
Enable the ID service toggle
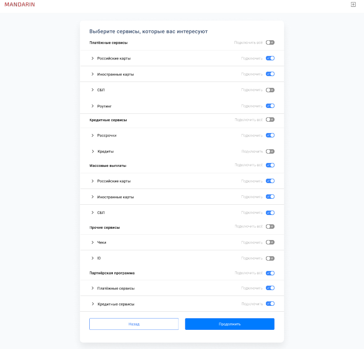click(x=270, y=258)
